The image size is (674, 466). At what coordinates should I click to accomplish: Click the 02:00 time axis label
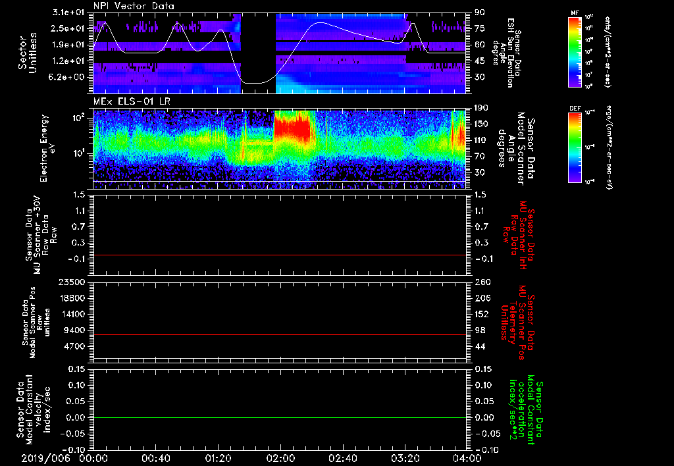(x=280, y=458)
